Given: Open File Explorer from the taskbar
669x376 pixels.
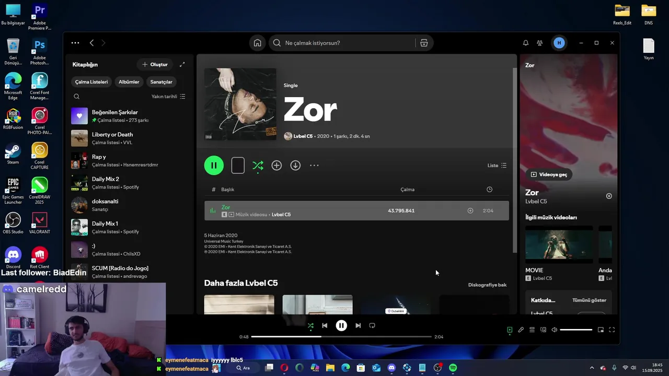Looking at the screenshot, I should [x=330, y=368].
